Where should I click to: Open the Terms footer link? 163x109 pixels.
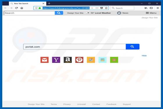click(54, 104)
